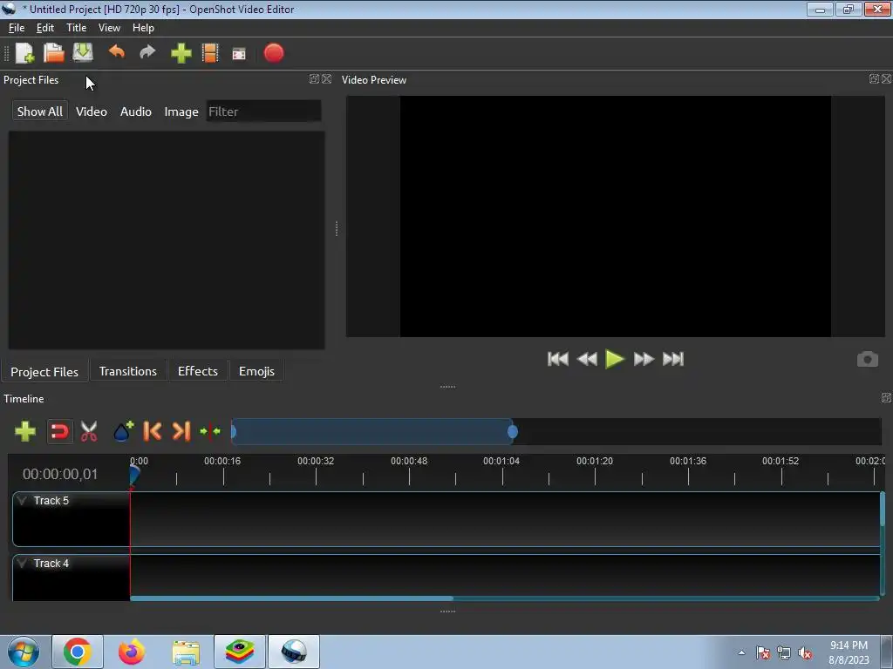893x669 pixels.
Task: Save current frame with the camera icon
Action: pyautogui.click(x=868, y=359)
